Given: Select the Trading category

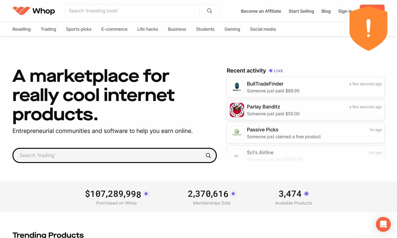Looking at the screenshot, I should point(48,29).
